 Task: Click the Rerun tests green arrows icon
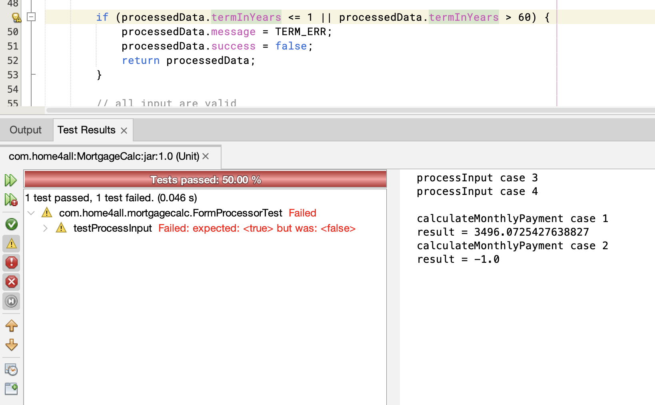(x=11, y=180)
